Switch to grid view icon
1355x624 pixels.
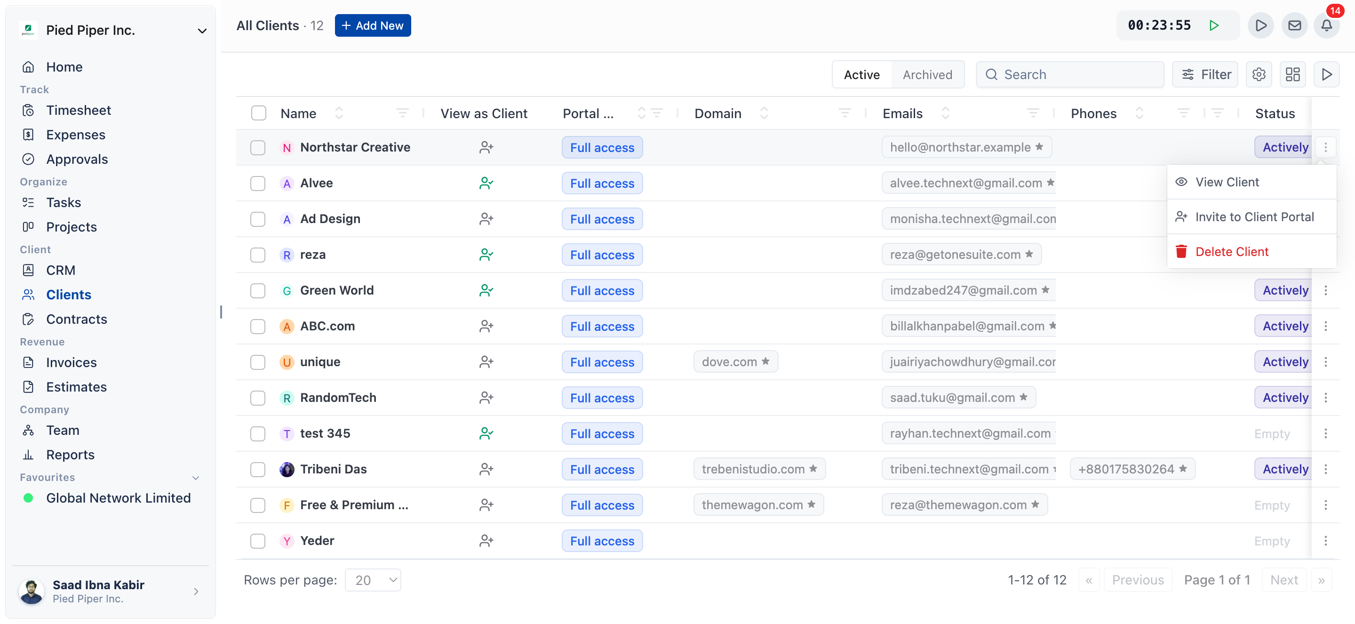click(1292, 75)
